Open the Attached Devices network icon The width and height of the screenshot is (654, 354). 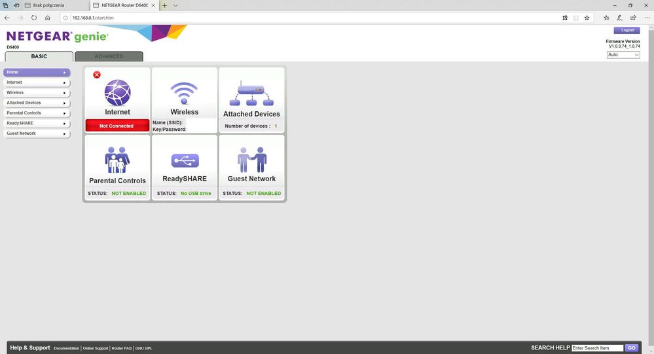pos(251,94)
